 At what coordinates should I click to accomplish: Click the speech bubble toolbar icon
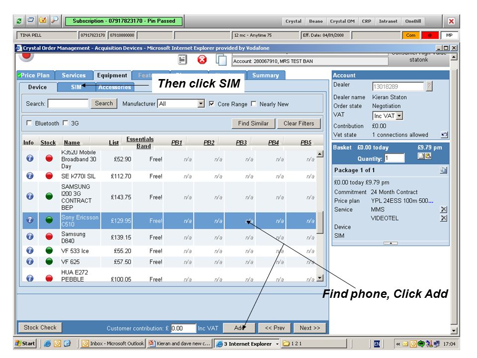(x=31, y=21)
